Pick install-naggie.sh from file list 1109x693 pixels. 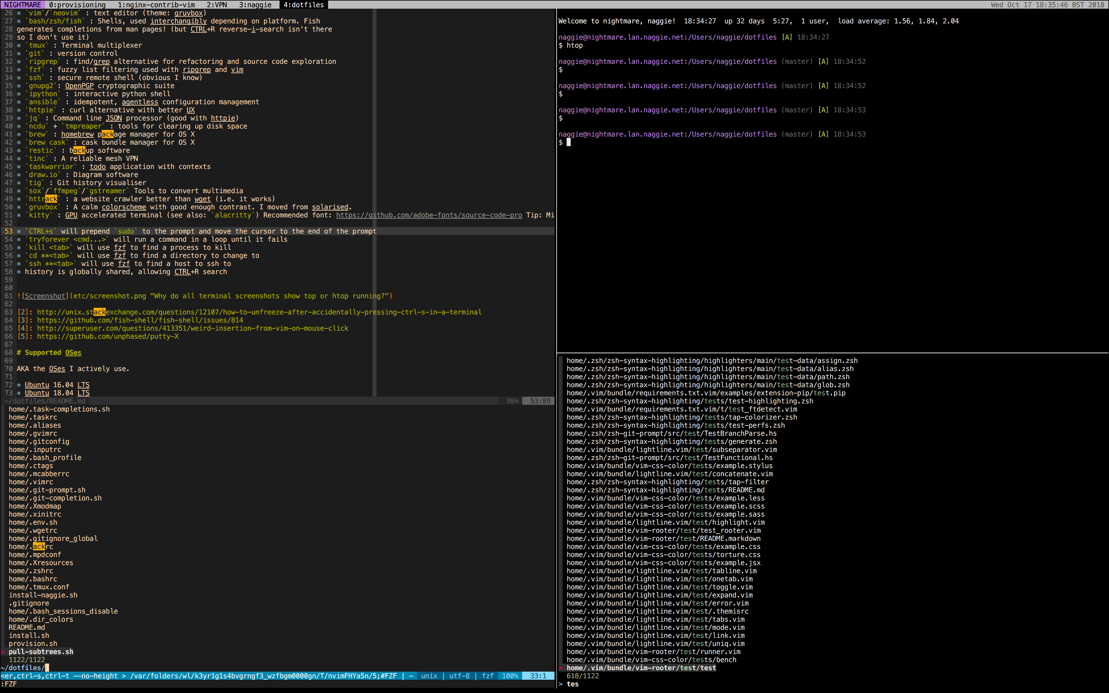click(43, 595)
